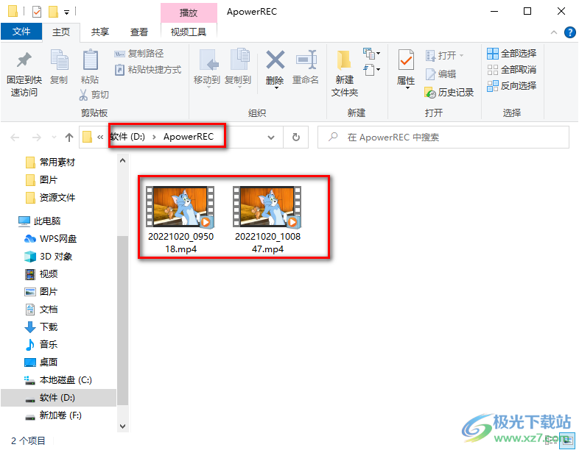Image resolution: width=579 pixels, height=450 pixels.
Task: Create a New folder (新建文件夹)
Action: pos(345,74)
